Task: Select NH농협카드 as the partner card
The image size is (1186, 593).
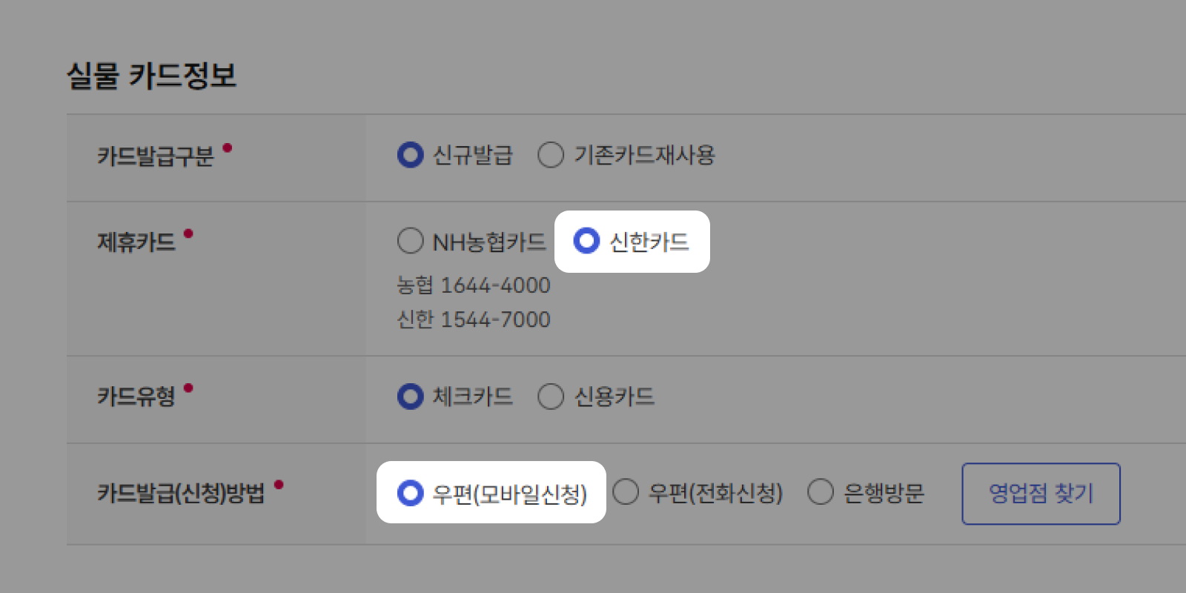Action: pyautogui.click(x=410, y=241)
